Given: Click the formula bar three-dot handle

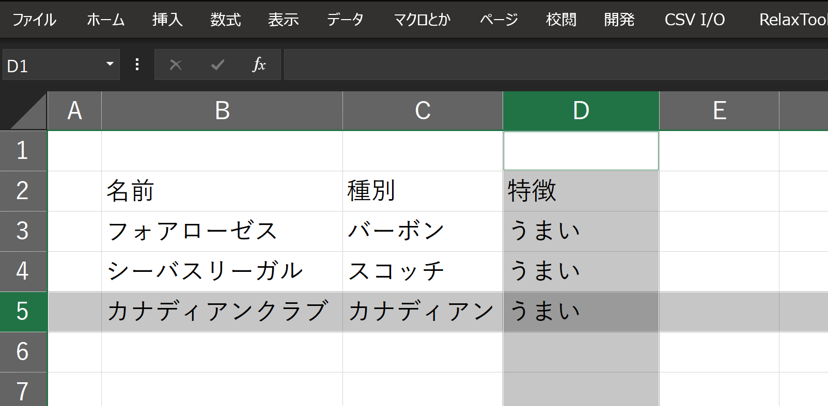Looking at the screenshot, I should click(137, 64).
